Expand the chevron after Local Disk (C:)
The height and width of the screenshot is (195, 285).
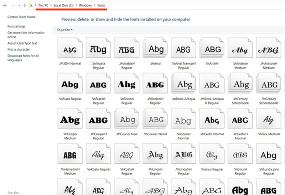pyautogui.click(x=76, y=5)
